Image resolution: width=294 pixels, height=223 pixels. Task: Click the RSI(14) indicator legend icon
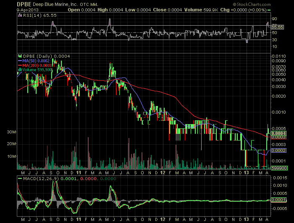click(20, 16)
